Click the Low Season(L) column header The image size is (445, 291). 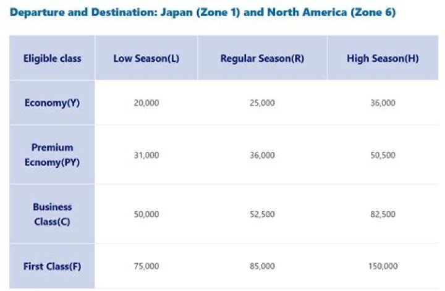point(146,59)
